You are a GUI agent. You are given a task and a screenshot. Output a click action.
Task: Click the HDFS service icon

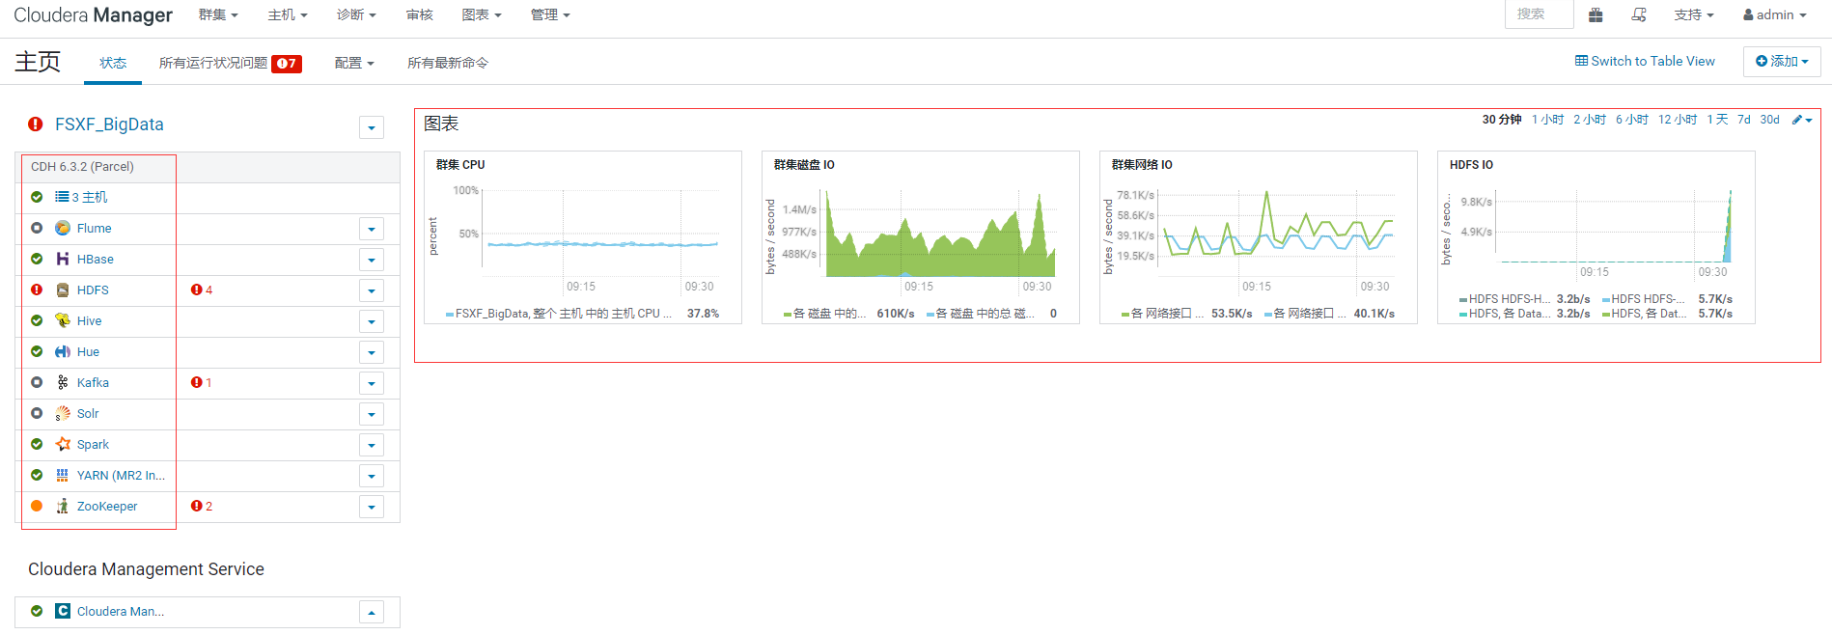(63, 290)
